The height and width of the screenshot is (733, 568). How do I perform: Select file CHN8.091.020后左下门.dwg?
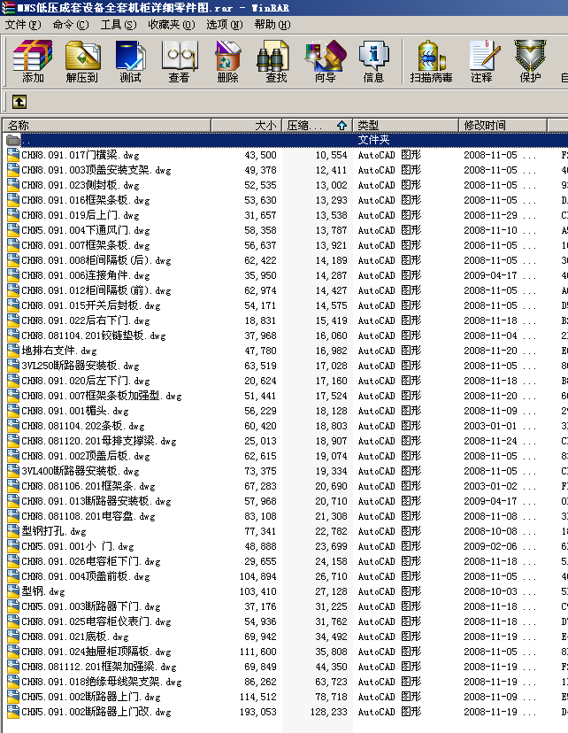(86, 381)
